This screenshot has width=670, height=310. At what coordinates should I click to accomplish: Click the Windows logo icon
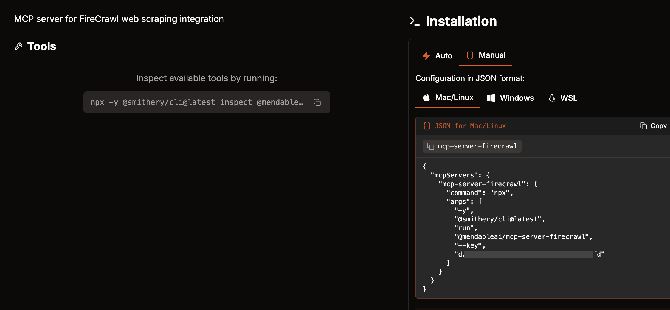(x=491, y=98)
